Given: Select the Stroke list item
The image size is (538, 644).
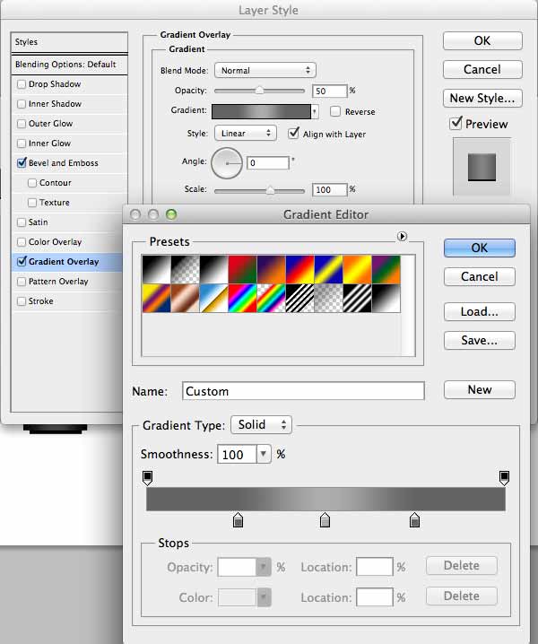Looking at the screenshot, I should point(67,301).
